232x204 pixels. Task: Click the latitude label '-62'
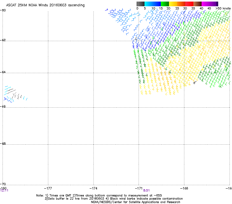pos(3,40)
